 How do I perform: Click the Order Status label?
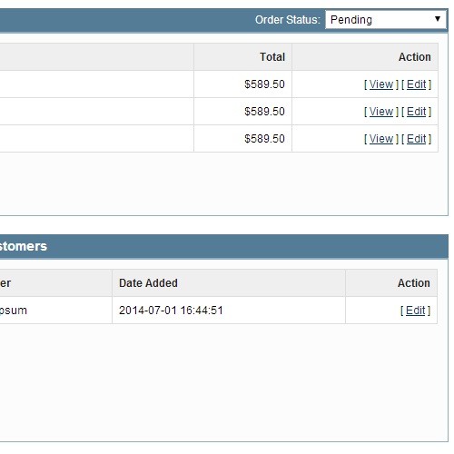tap(288, 20)
